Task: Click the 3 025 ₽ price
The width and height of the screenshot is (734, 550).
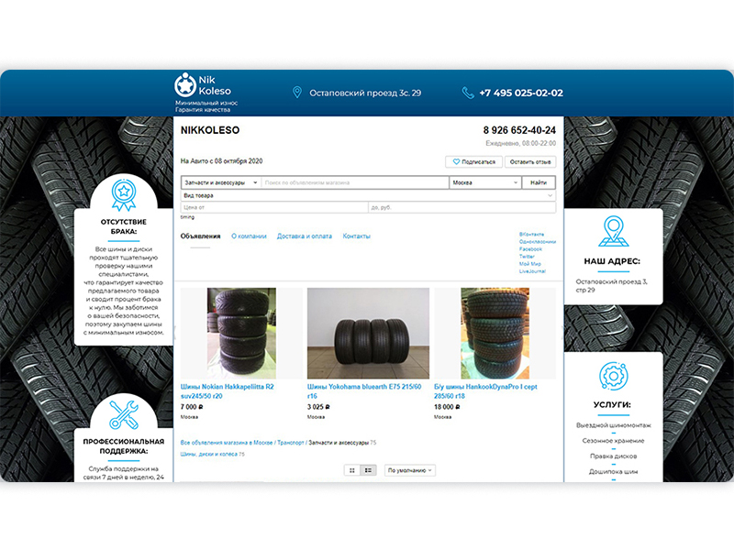Action: point(318,407)
